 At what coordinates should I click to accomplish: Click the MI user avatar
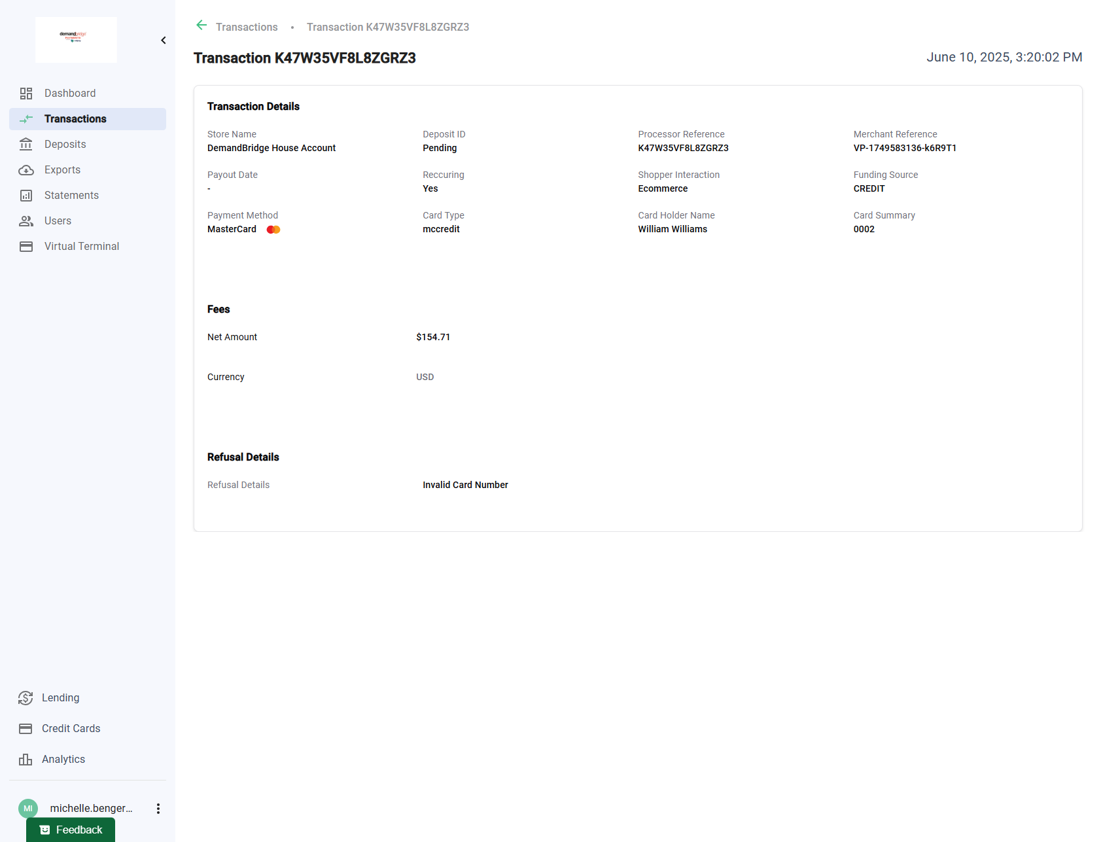28,809
